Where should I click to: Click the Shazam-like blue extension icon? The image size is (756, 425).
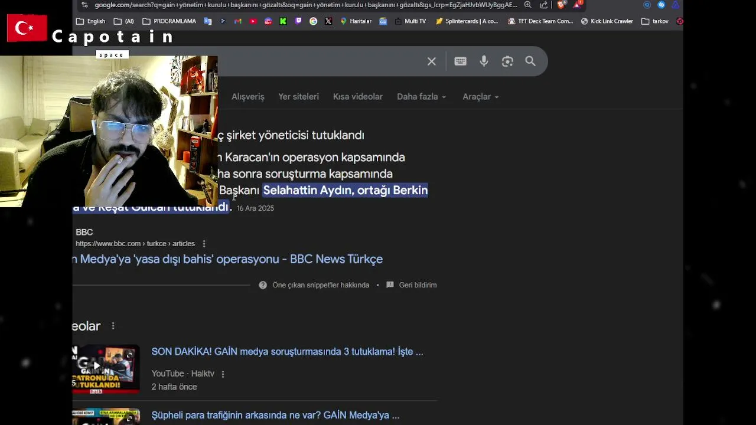pyautogui.click(x=661, y=5)
